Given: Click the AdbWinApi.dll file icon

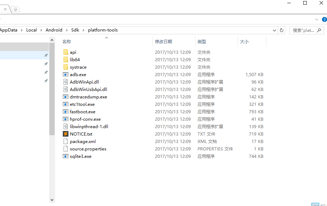Looking at the screenshot, I should click(66, 82).
